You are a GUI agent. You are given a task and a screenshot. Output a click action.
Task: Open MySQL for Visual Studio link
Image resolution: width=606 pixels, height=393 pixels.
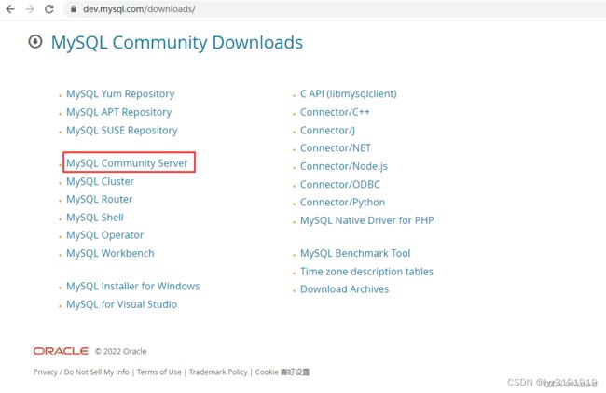pos(121,304)
